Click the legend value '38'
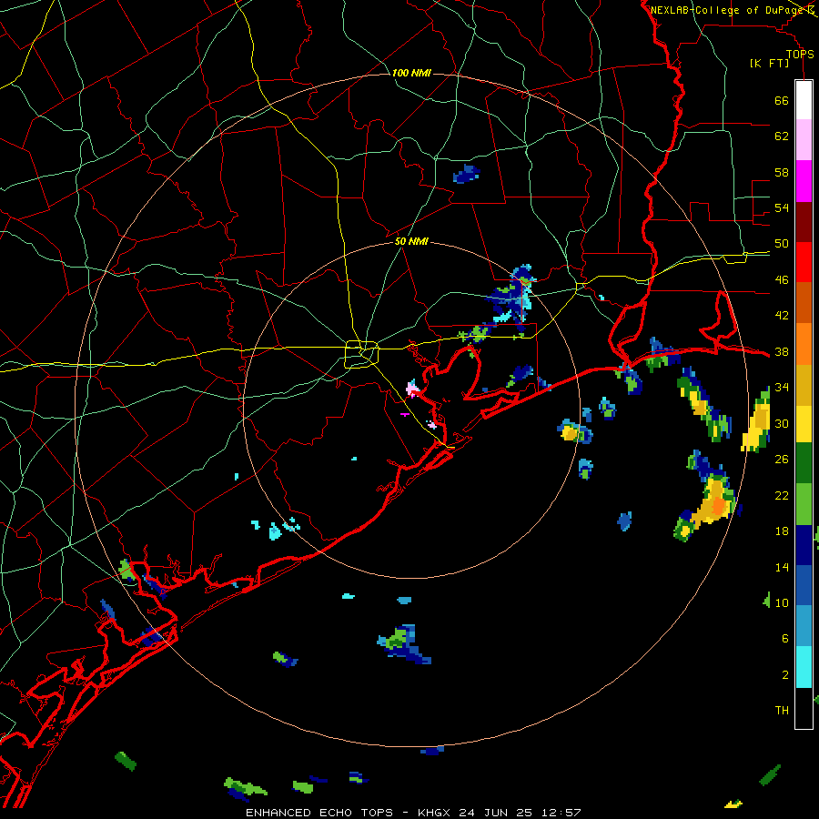Screen dimensions: 819x819 (782, 351)
